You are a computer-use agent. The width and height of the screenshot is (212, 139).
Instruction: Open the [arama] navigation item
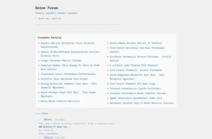coord(61,13)
